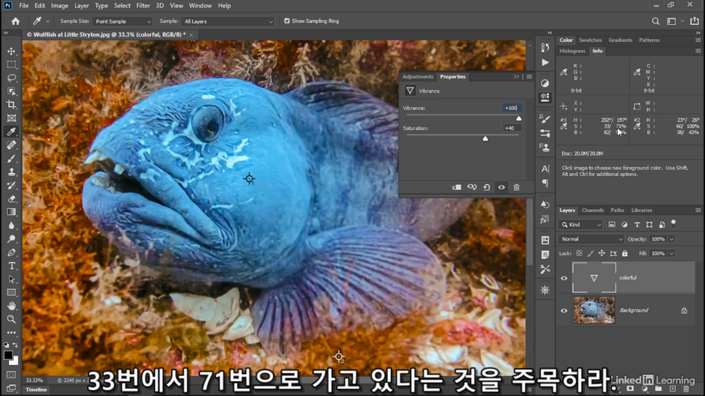Image resolution: width=705 pixels, height=396 pixels.
Task: Open the Opacity value dropdown arrow
Action: [671, 239]
